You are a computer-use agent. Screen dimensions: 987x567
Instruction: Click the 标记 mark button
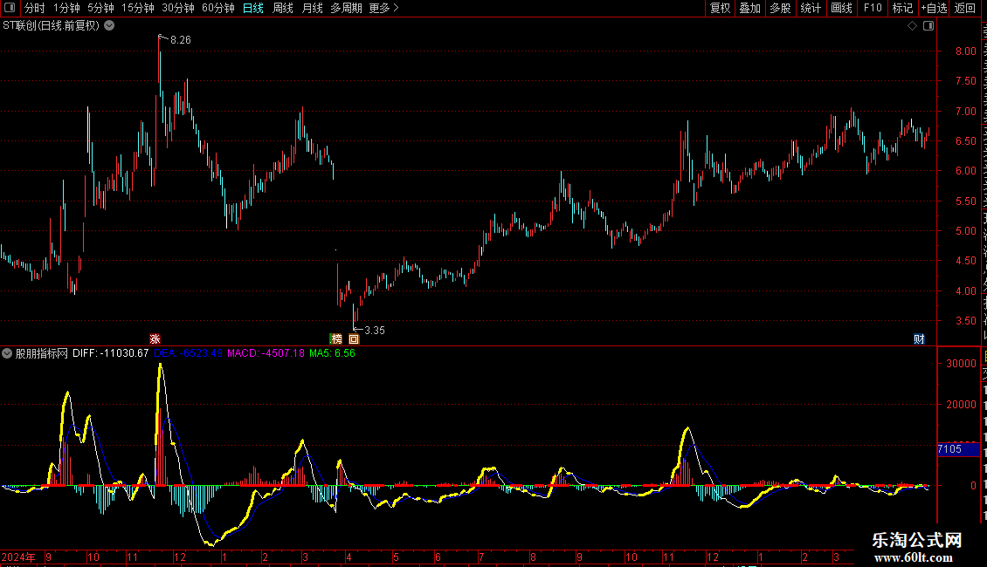[902, 8]
